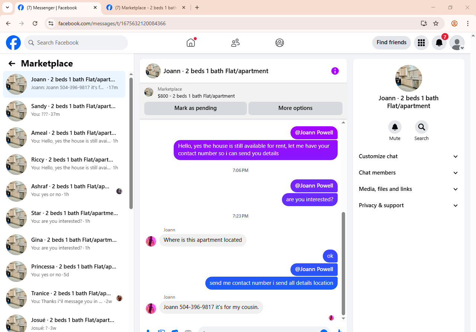Viewport: 476px width, 332px height.
Task: Click Mark as pending button
Action: click(x=196, y=108)
